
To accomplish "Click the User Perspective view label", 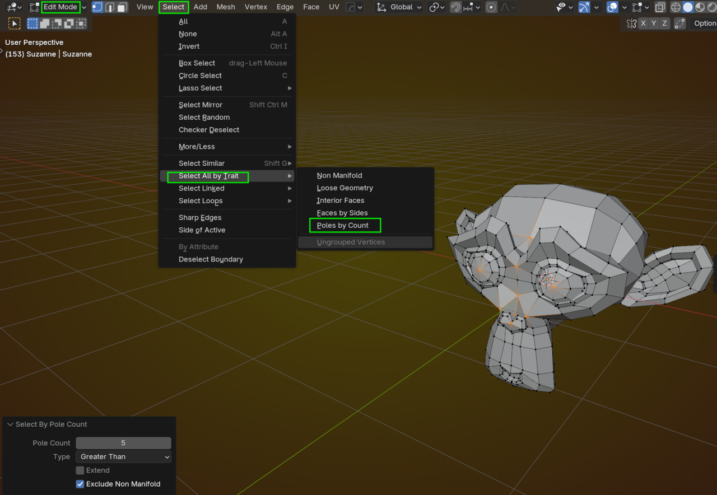I will point(34,43).
